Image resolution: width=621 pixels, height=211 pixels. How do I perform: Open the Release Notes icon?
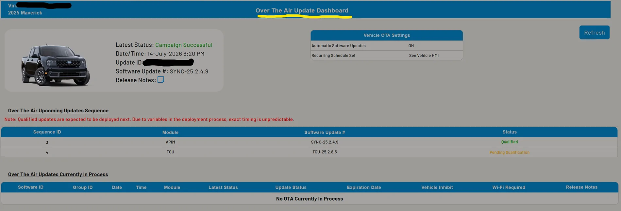point(160,80)
